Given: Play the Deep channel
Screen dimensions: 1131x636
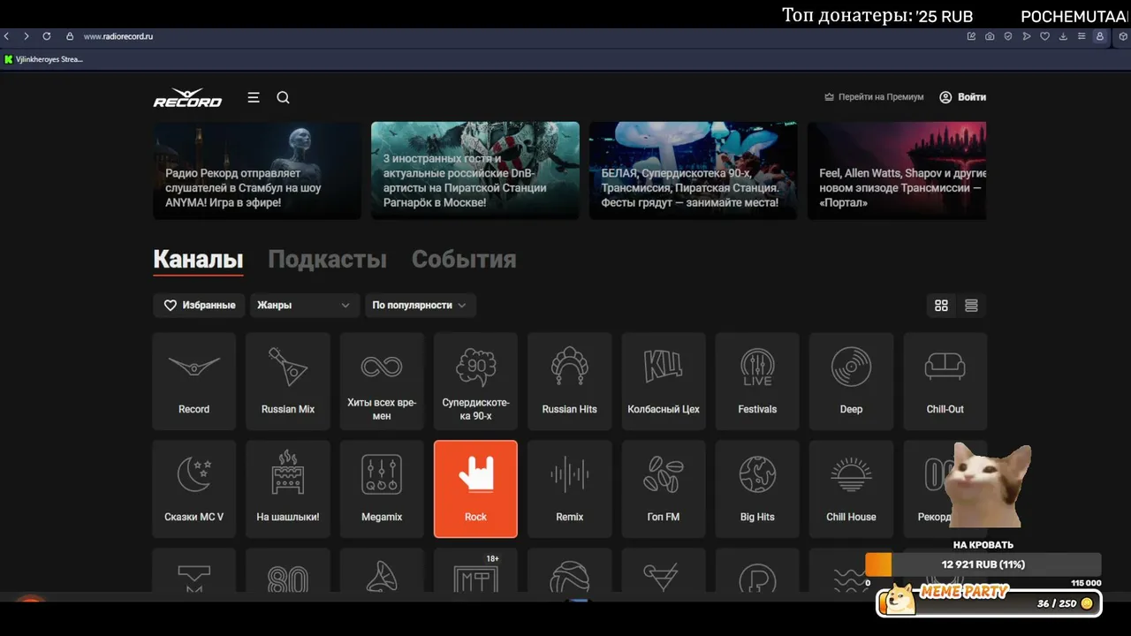Looking at the screenshot, I should [x=851, y=381].
